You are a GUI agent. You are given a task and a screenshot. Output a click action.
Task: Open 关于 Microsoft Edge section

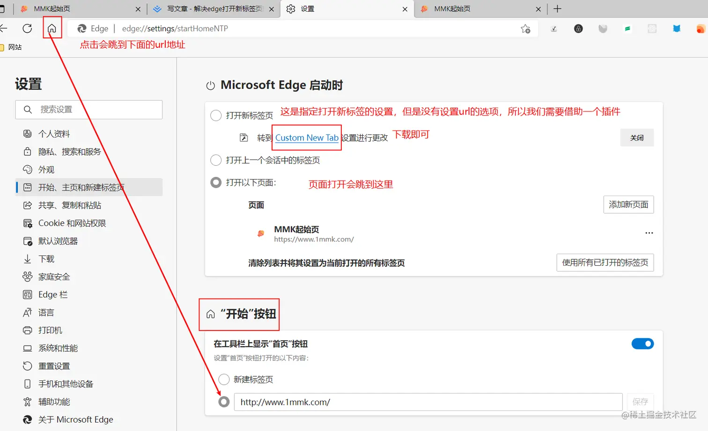pyautogui.click(x=89, y=419)
